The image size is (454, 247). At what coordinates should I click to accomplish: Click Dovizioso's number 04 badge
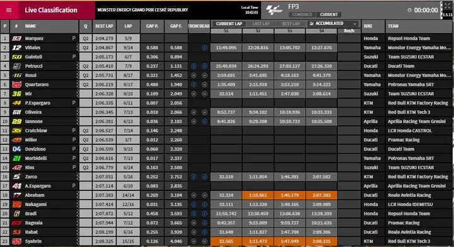[x=16, y=149]
